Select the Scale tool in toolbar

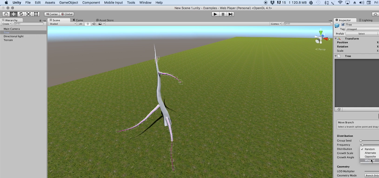[x=29, y=14]
